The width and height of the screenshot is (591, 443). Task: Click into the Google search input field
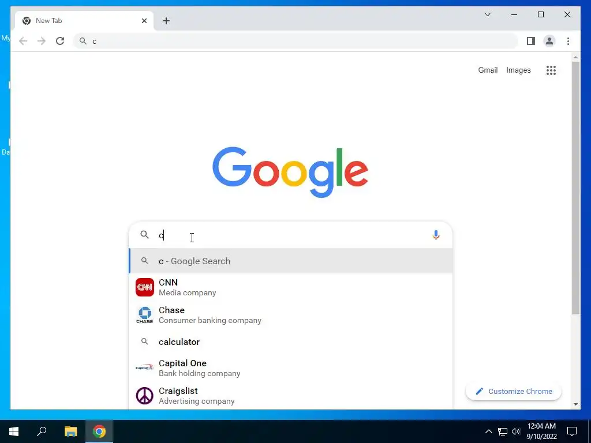[x=291, y=235]
